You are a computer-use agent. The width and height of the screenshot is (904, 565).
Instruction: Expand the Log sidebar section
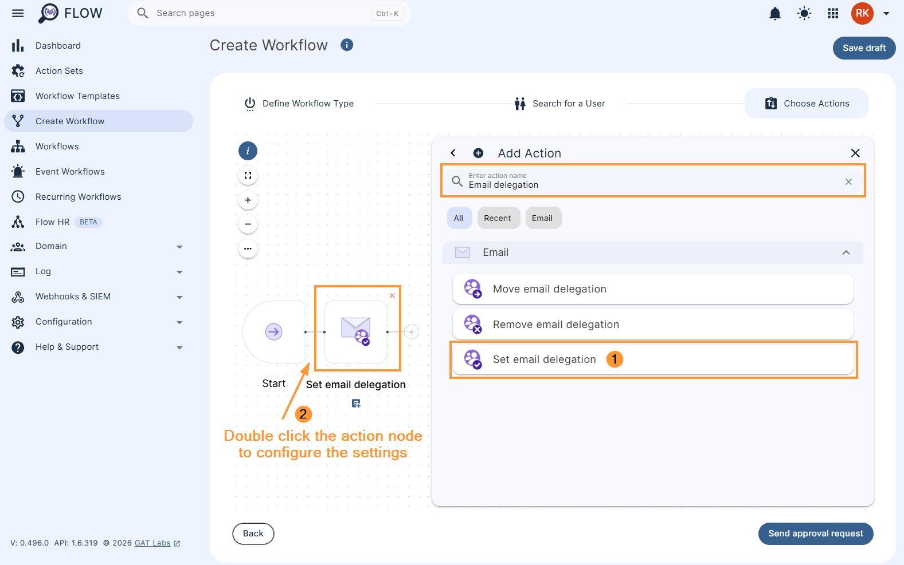click(99, 271)
